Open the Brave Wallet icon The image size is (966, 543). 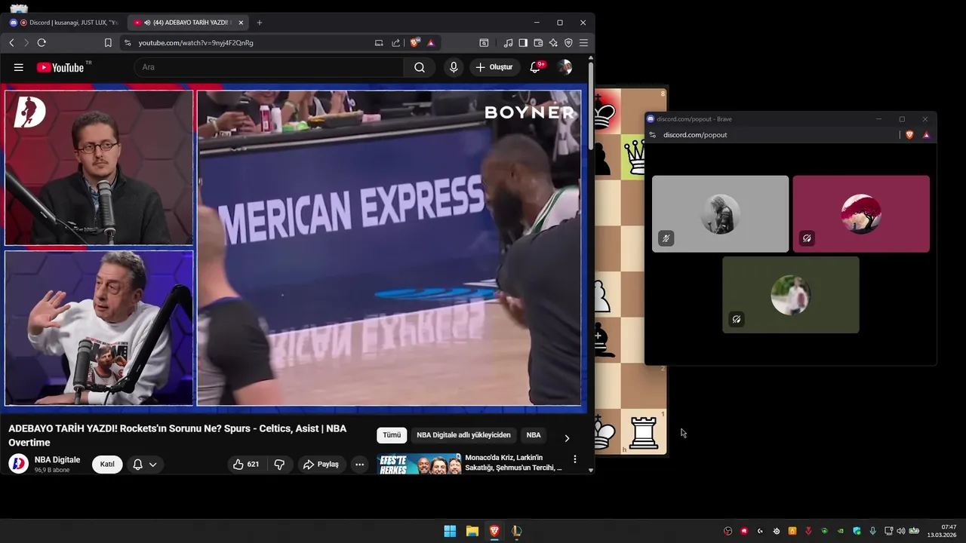tap(538, 43)
